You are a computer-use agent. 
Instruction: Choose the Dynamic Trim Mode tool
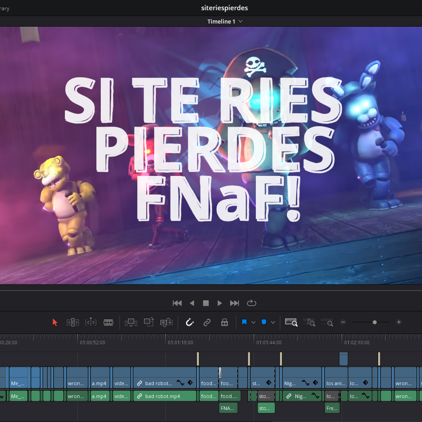coord(91,322)
